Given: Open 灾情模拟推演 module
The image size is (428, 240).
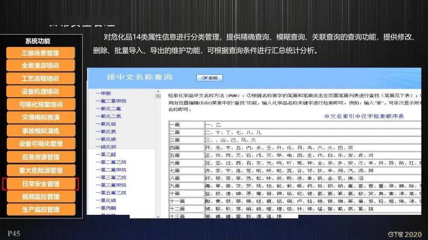Looking at the screenshot, I should (x=41, y=117).
